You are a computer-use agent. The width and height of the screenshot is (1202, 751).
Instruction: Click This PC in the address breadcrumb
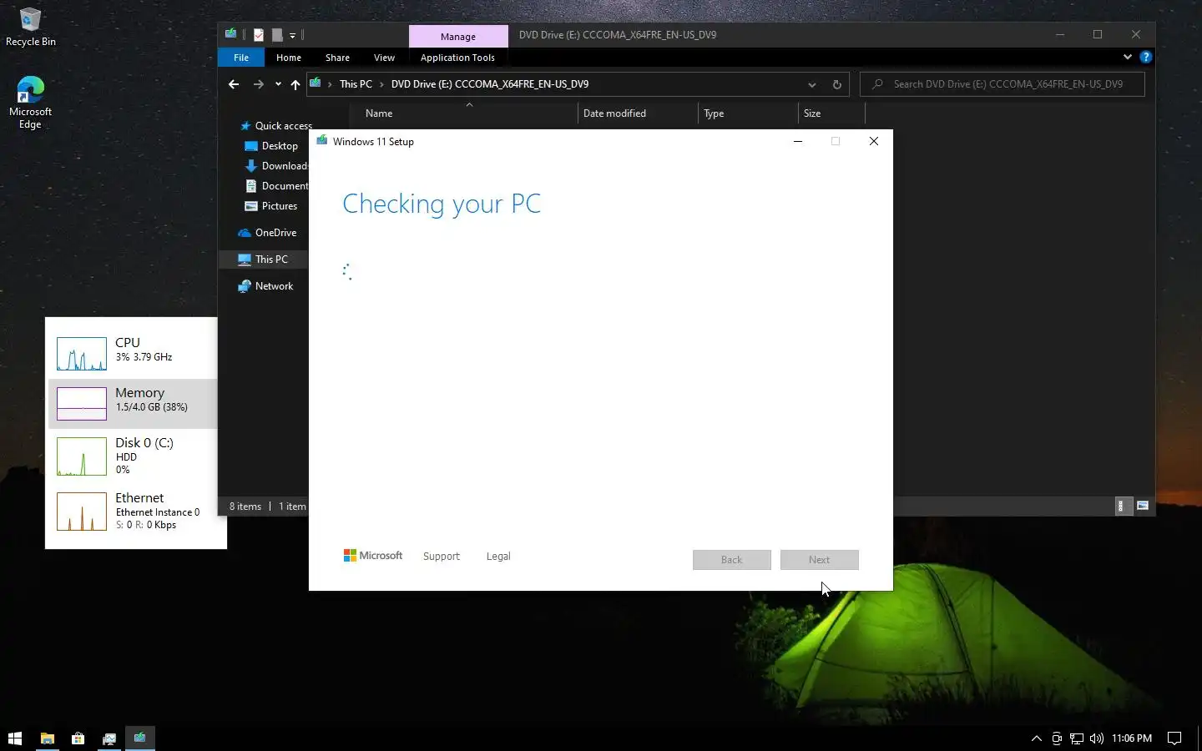[356, 84]
